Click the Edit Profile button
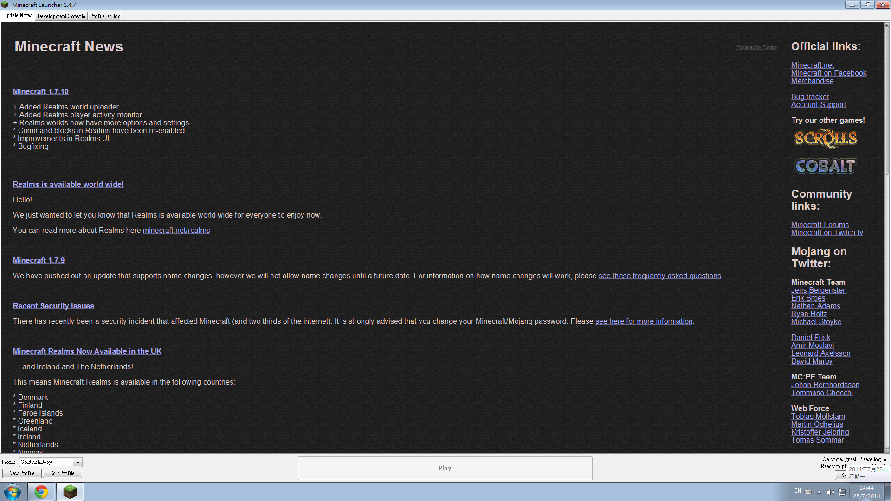Viewport: 891px width, 501px height. 62,473
